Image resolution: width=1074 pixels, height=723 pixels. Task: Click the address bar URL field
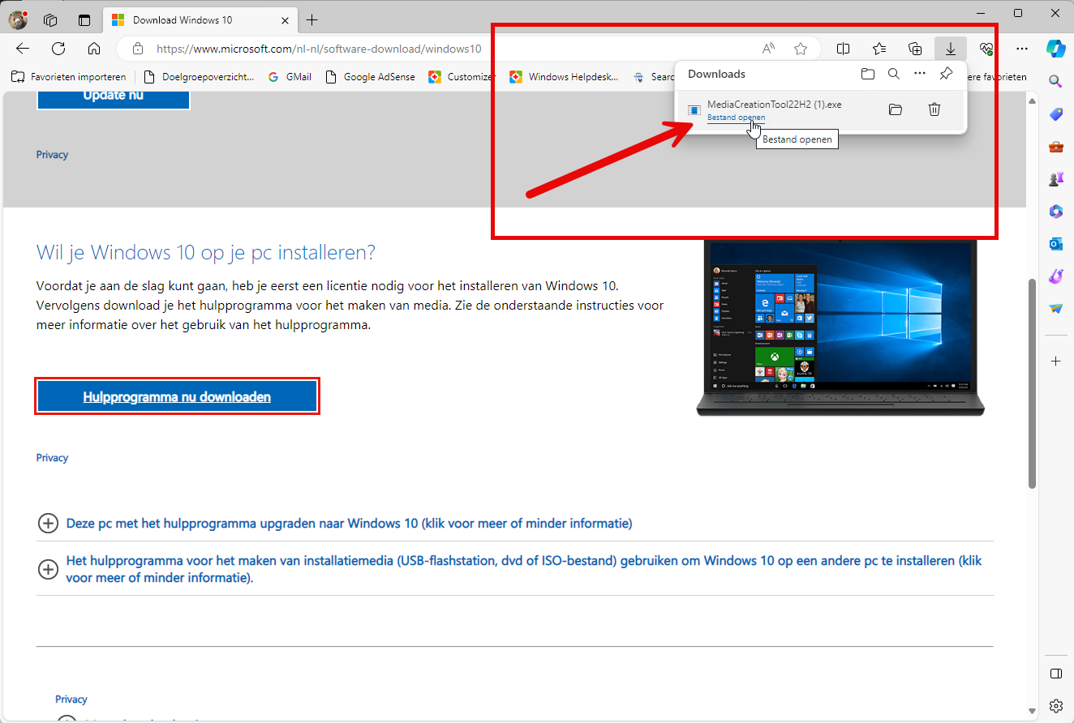coord(319,49)
